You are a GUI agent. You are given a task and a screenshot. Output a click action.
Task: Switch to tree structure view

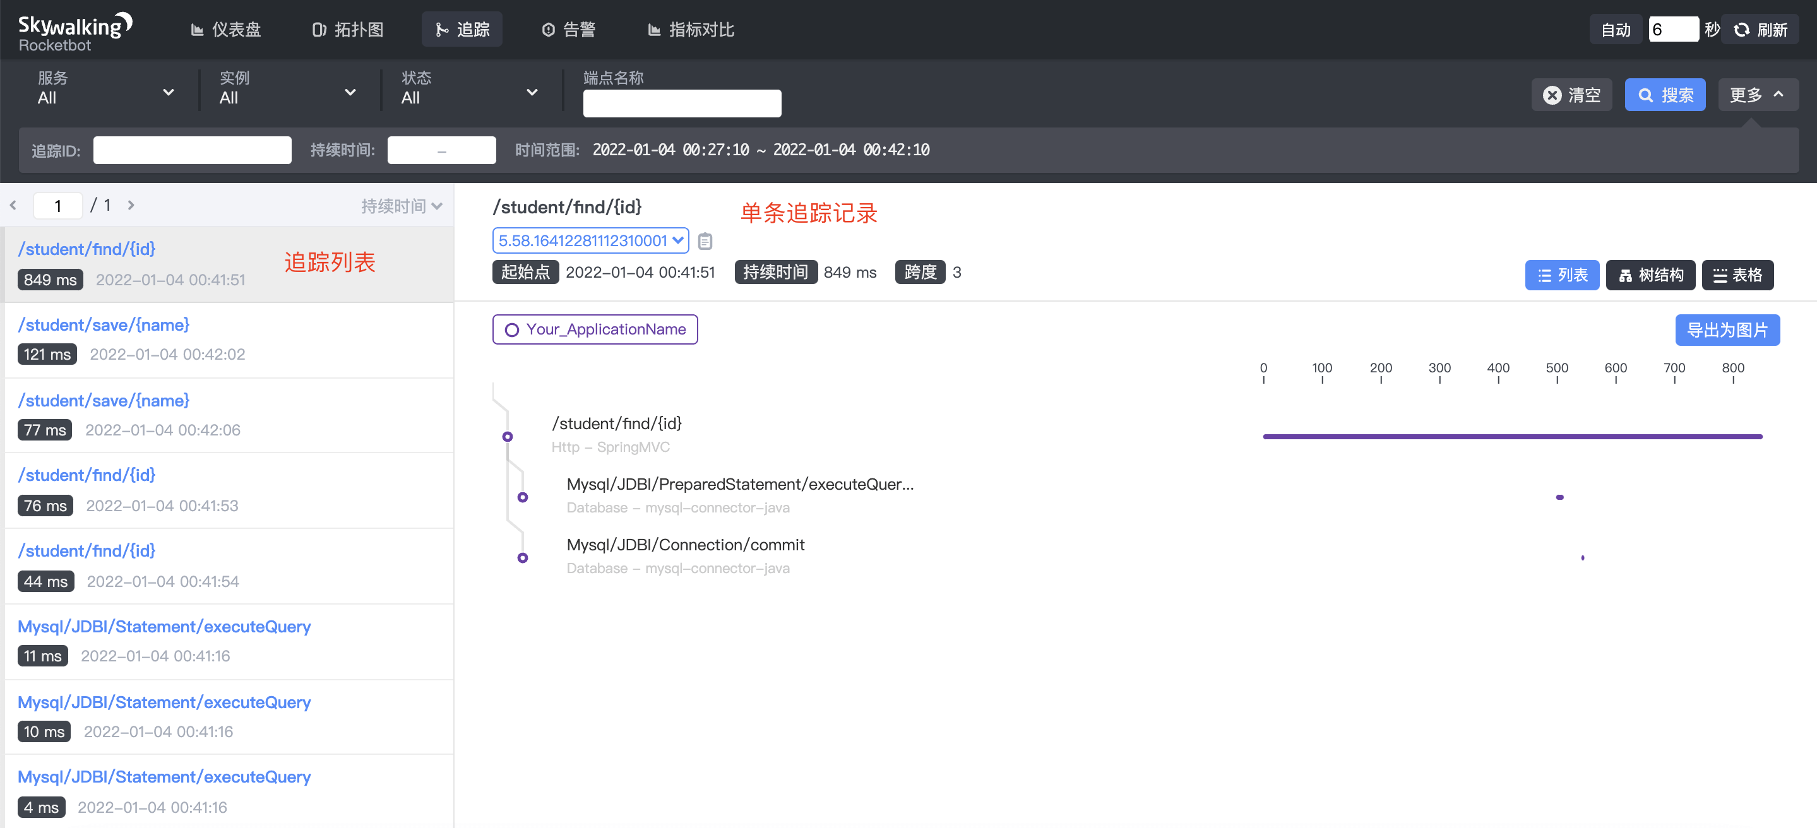1650,275
